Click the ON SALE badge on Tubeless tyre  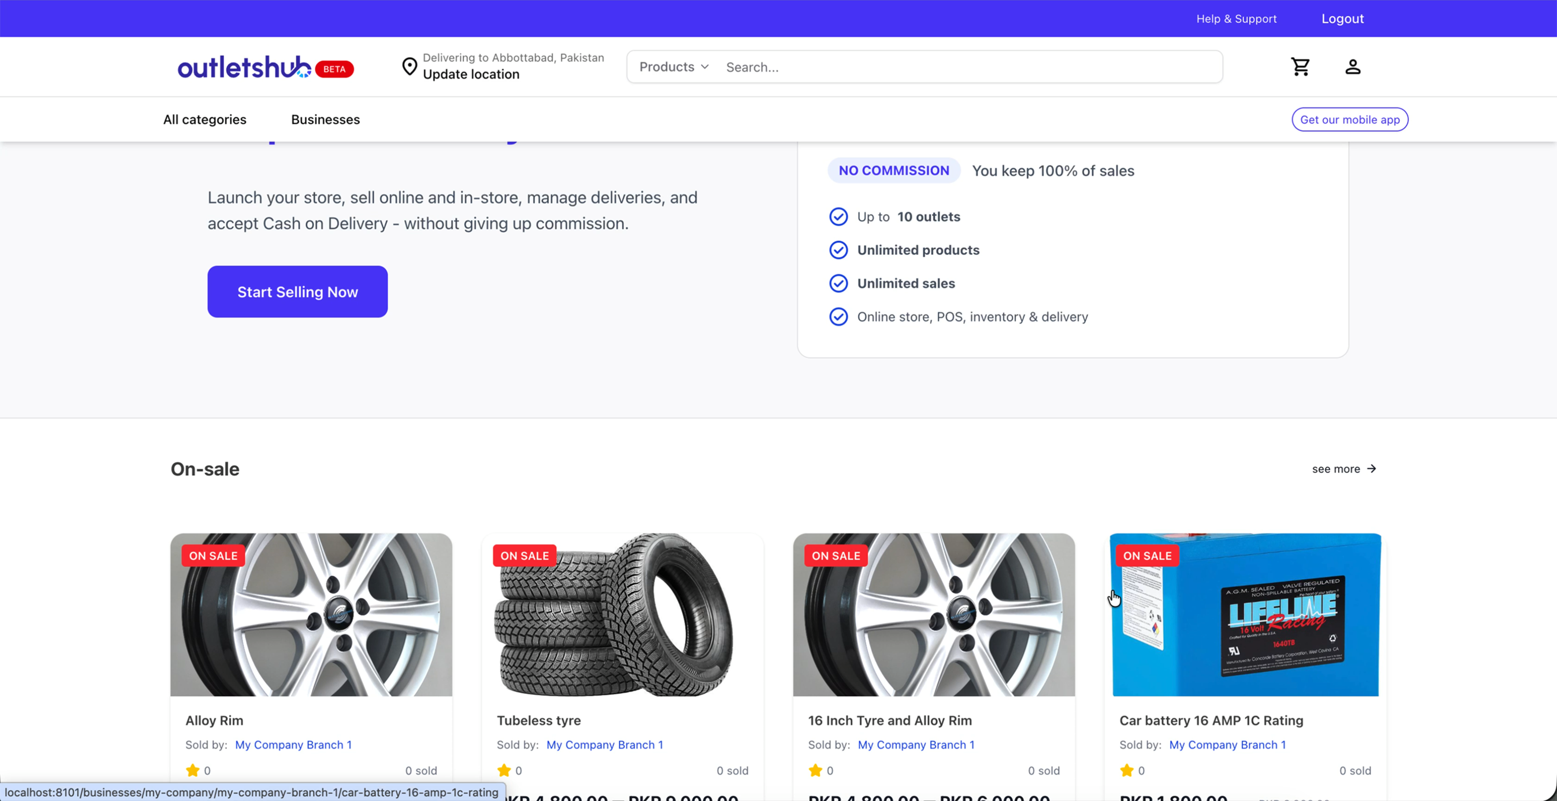524,556
